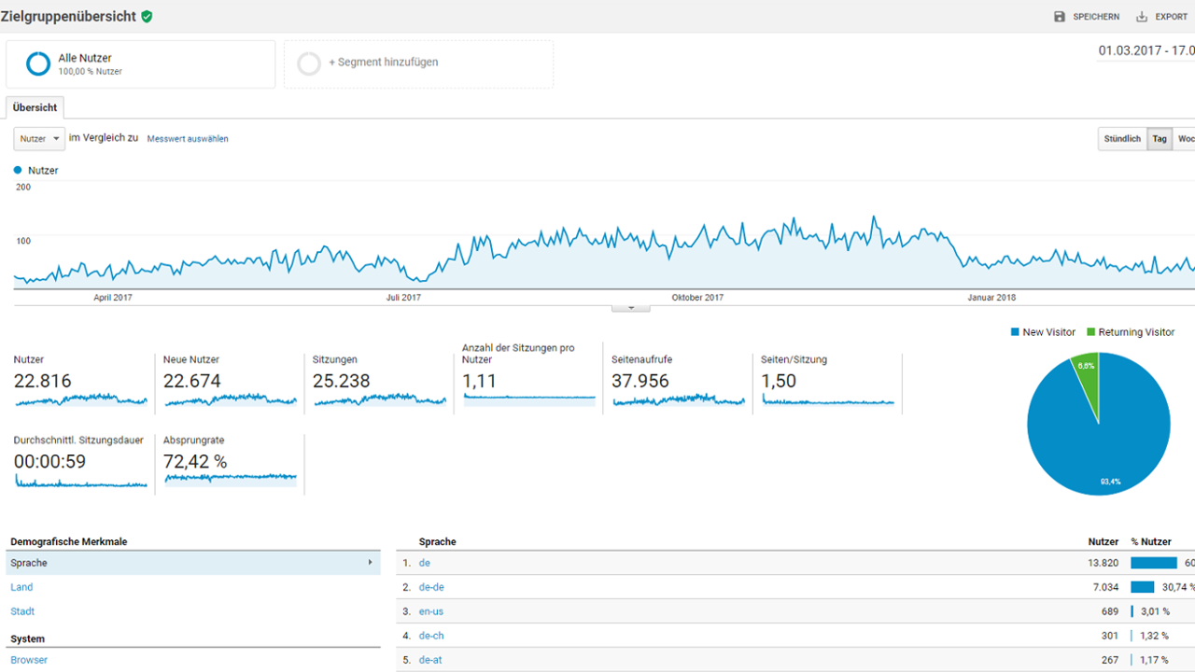1195x672 pixels.
Task: Click the Sitzungen pro Nutzer 1,11 sparkline
Action: (529, 399)
